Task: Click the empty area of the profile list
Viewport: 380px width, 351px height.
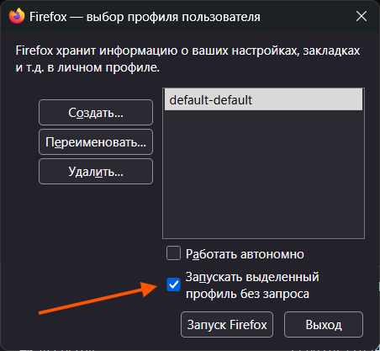Action: (x=263, y=174)
